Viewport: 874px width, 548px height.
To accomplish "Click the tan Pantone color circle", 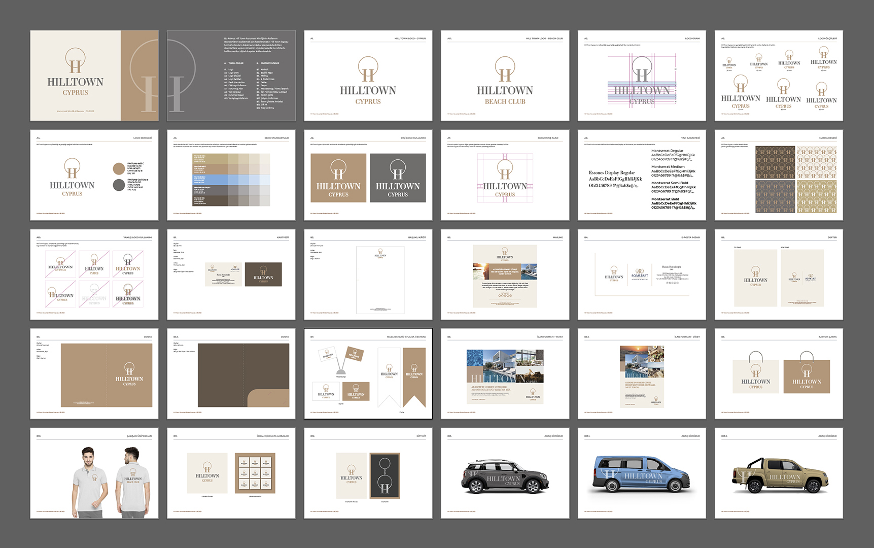I will point(119,169).
